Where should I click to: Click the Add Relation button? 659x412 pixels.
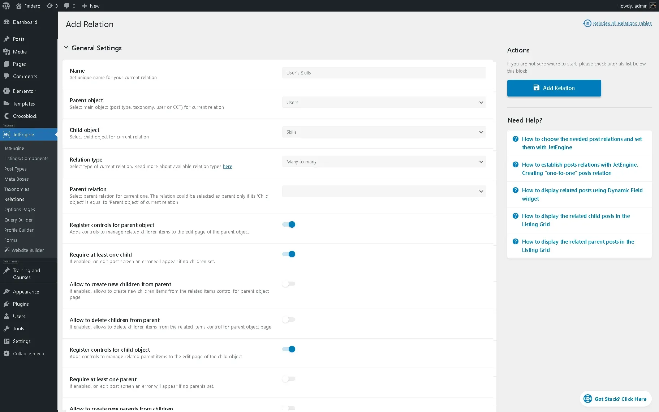coord(554,88)
